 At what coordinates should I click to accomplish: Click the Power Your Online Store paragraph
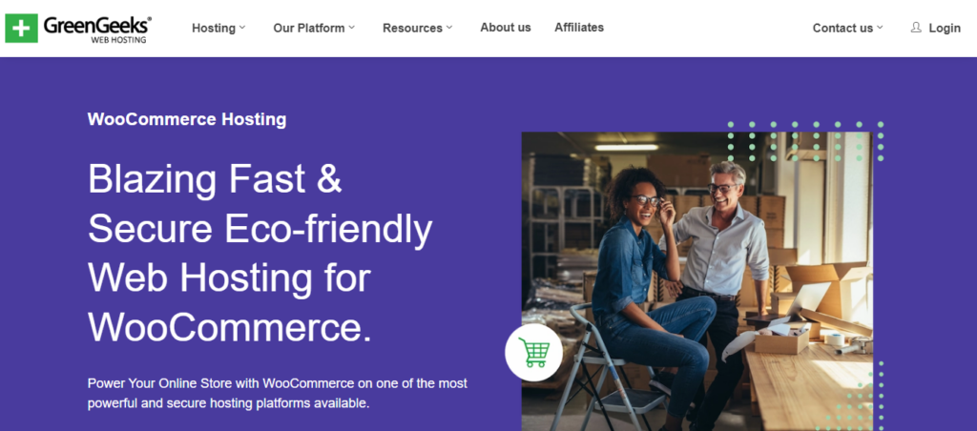277,393
